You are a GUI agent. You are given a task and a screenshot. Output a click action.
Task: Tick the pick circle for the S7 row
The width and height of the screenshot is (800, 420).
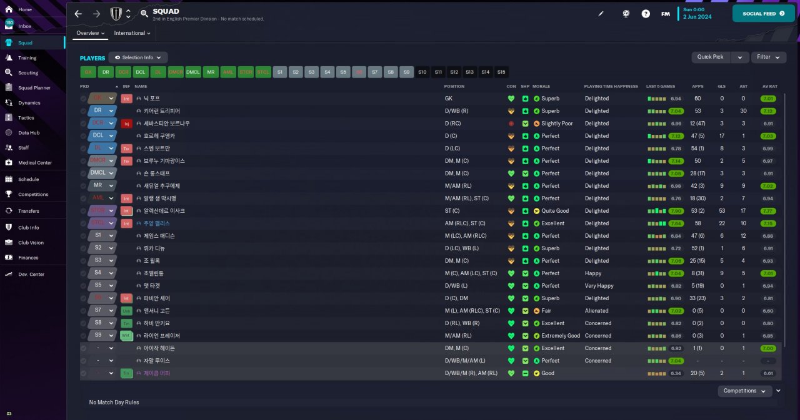(84, 311)
